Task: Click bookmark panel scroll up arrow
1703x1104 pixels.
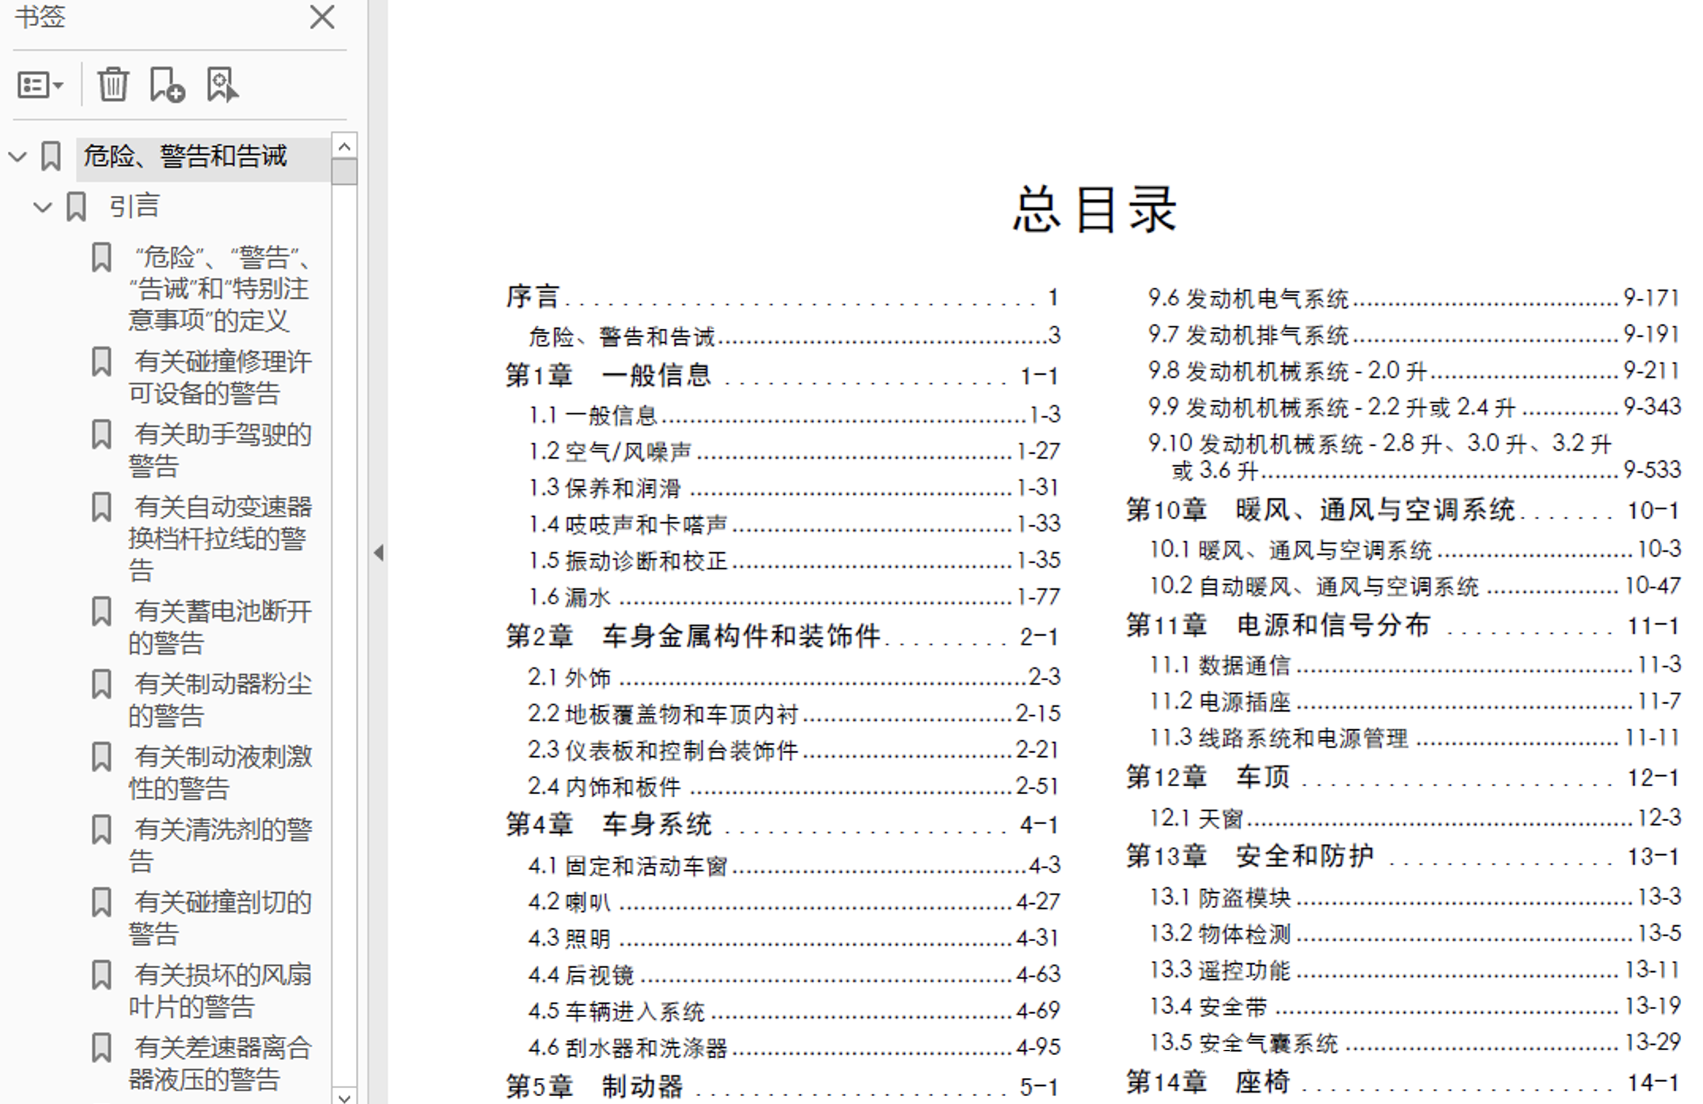Action: click(x=344, y=146)
